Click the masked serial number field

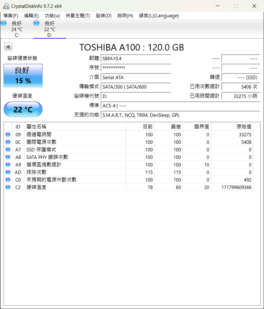click(x=136, y=68)
